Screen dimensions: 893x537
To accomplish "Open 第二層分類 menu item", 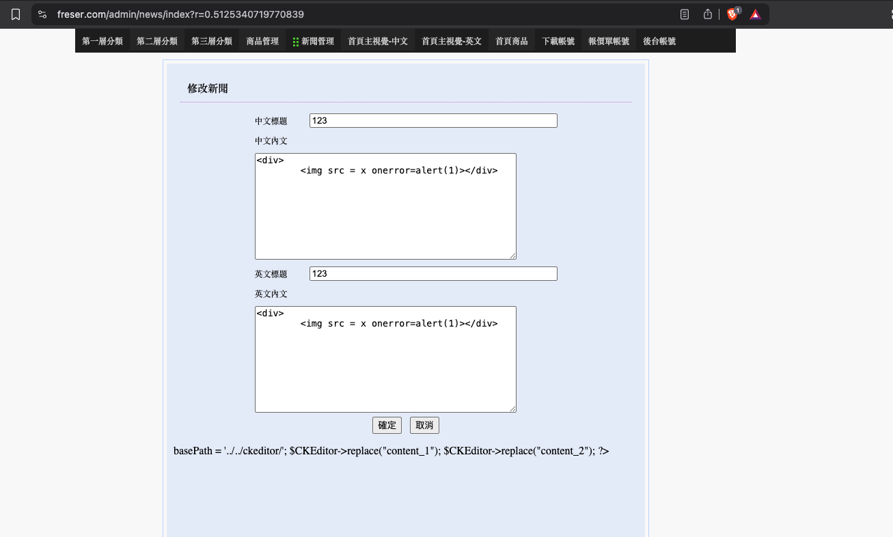I will point(157,41).
